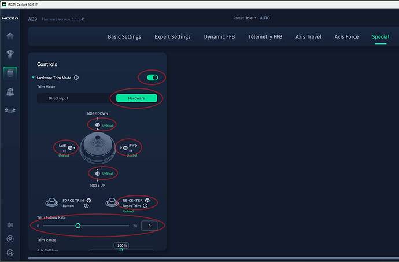
Task: Switch to the Dynamic FFB tab
Action: pyautogui.click(x=219, y=37)
